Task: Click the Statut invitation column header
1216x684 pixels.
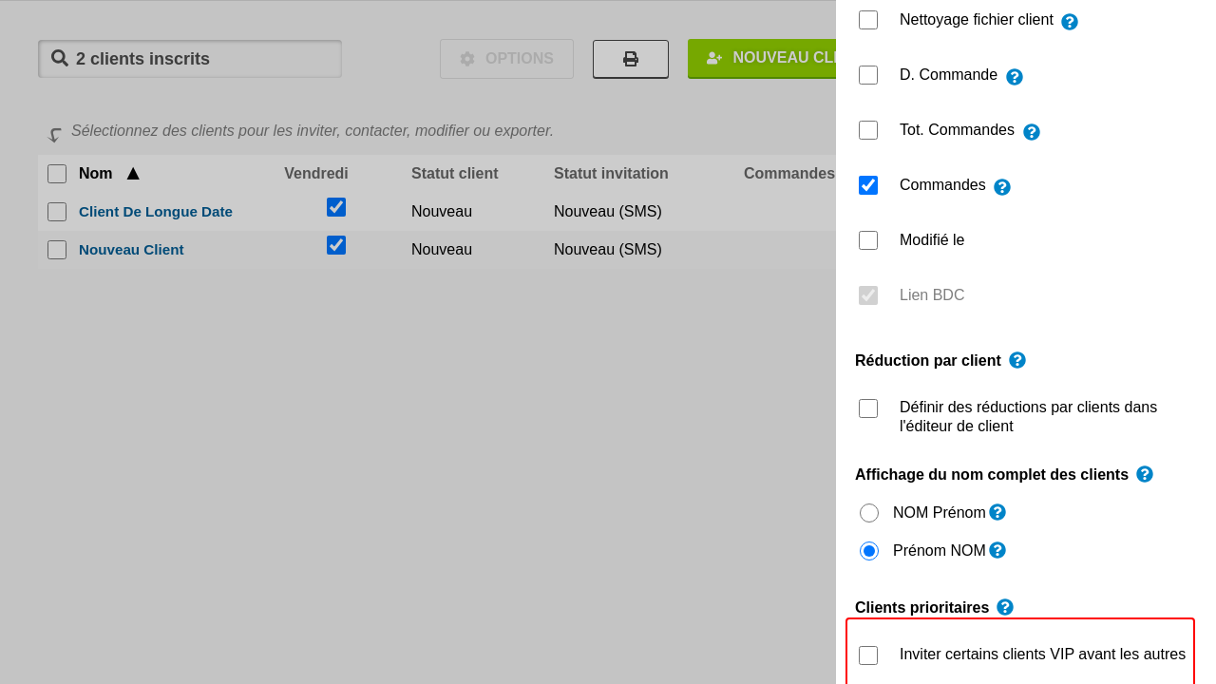Action: 611,174
